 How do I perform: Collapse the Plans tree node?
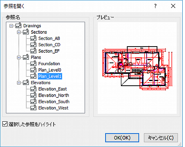click(19, 57)
